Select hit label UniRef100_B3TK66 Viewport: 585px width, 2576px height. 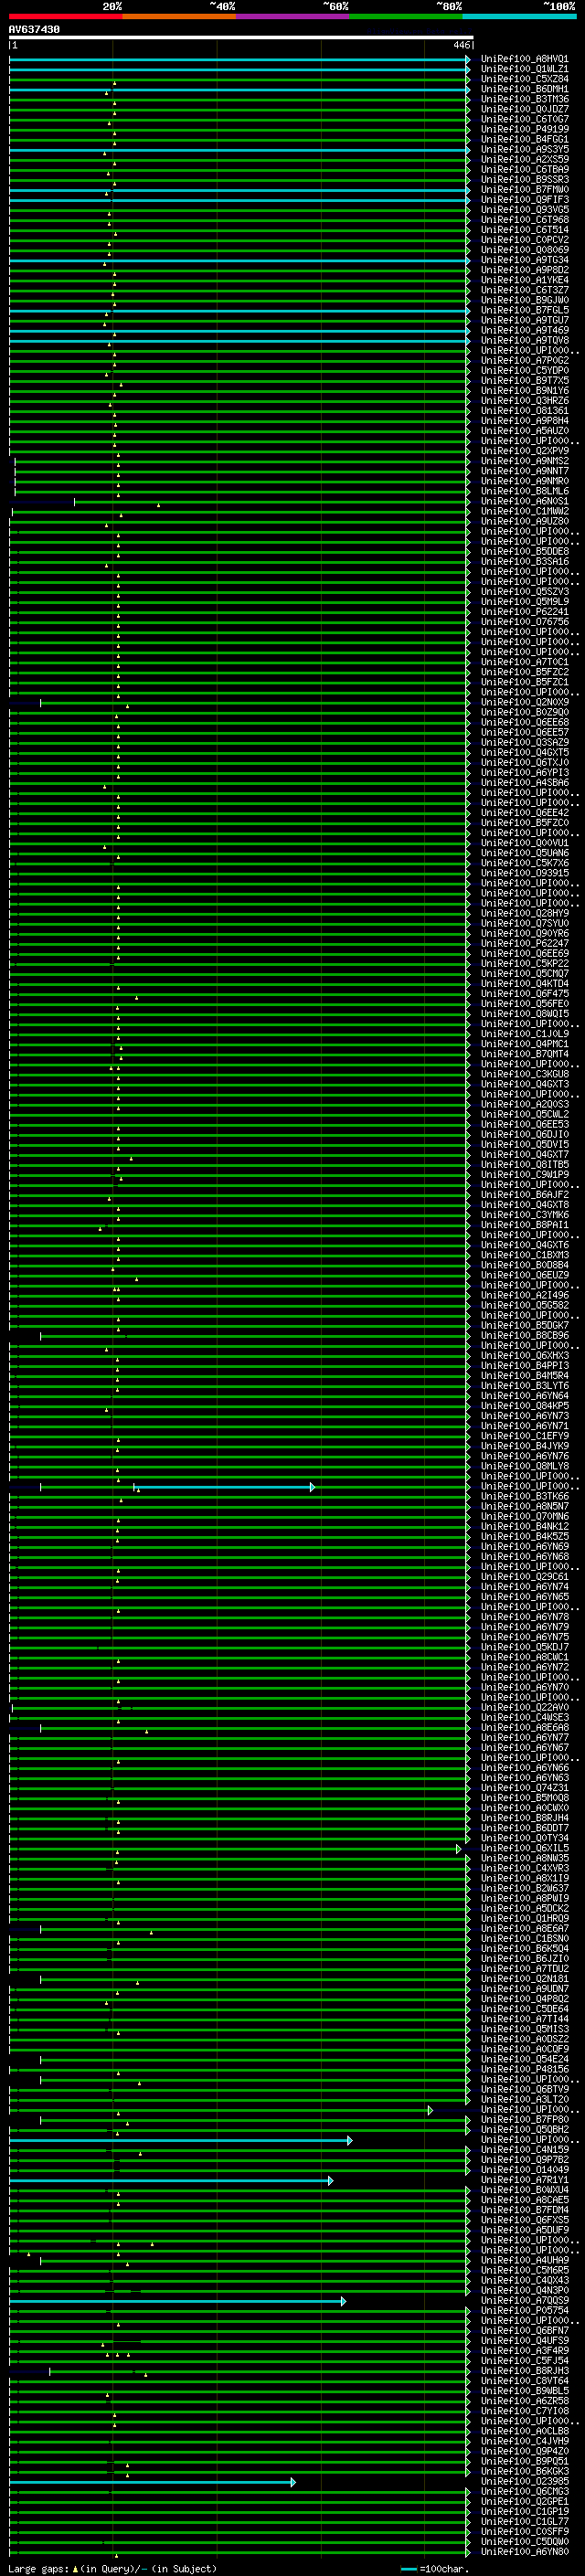[x=524, y=1496]
